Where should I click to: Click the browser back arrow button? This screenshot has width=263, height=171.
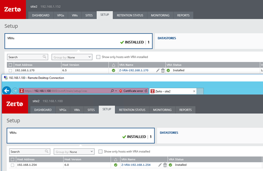[7, 91]
